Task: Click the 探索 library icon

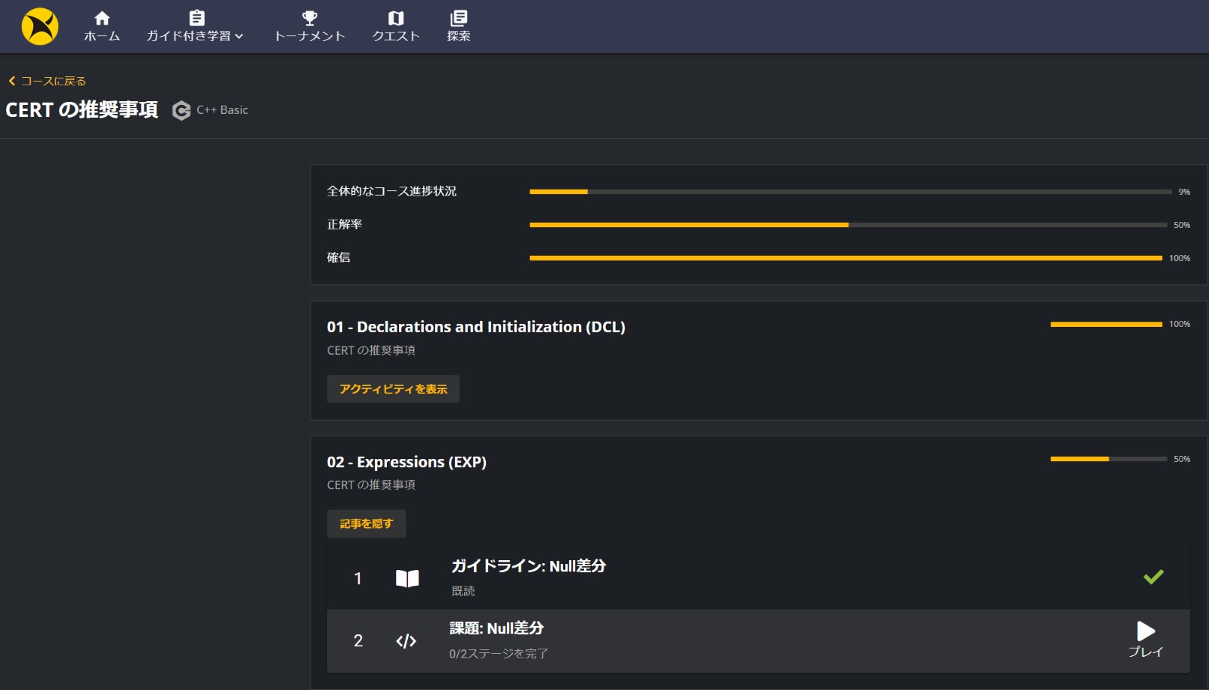Action: coord(459,18)
